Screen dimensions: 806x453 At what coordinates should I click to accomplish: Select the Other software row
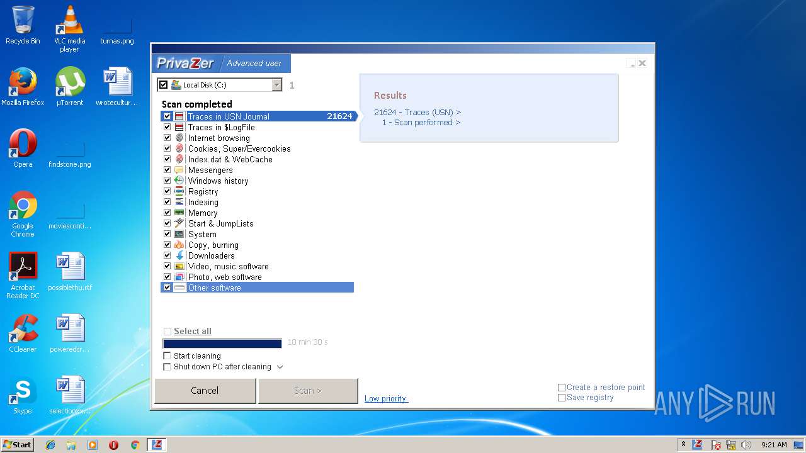(x=257, y=288)
